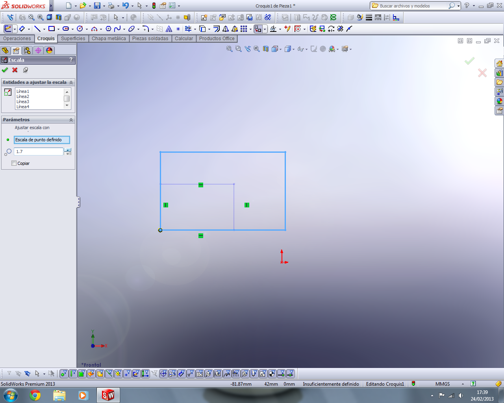Viewport: 504px width, 403px height.
Task: Select the Slot sketch tool
Action: 66,29
